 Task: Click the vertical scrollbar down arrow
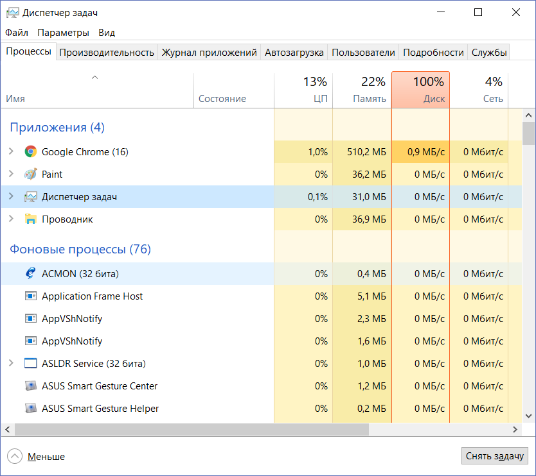coord(528,416)
